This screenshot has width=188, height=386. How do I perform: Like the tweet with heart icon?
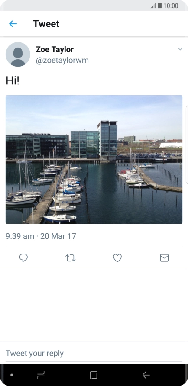click(117, 258)
